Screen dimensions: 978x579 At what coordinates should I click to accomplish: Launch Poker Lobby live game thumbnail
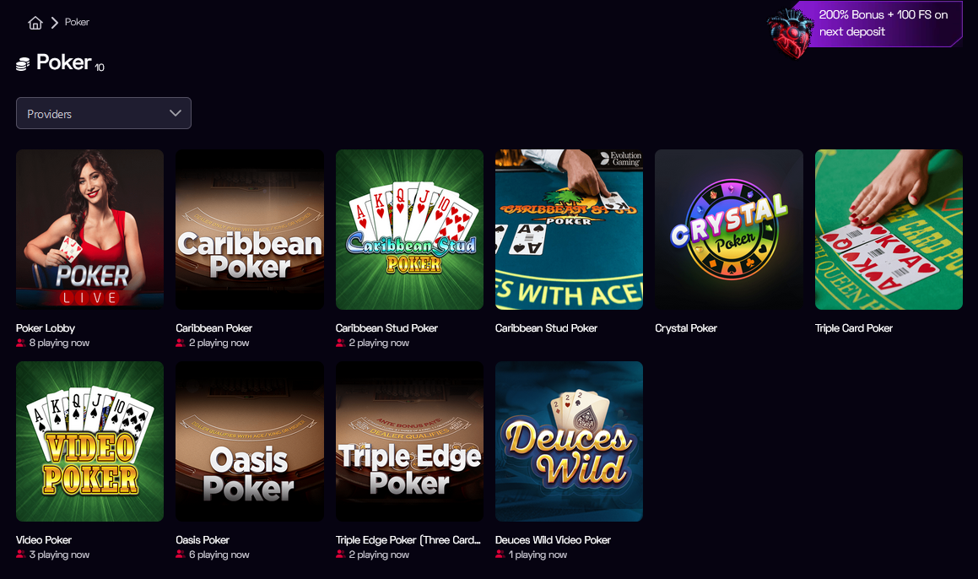pos(89,229)
